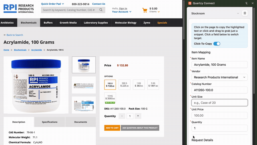This screenshot has width=257, height=145.
Task: Select the 1 KG option
Action: [139, 85]
